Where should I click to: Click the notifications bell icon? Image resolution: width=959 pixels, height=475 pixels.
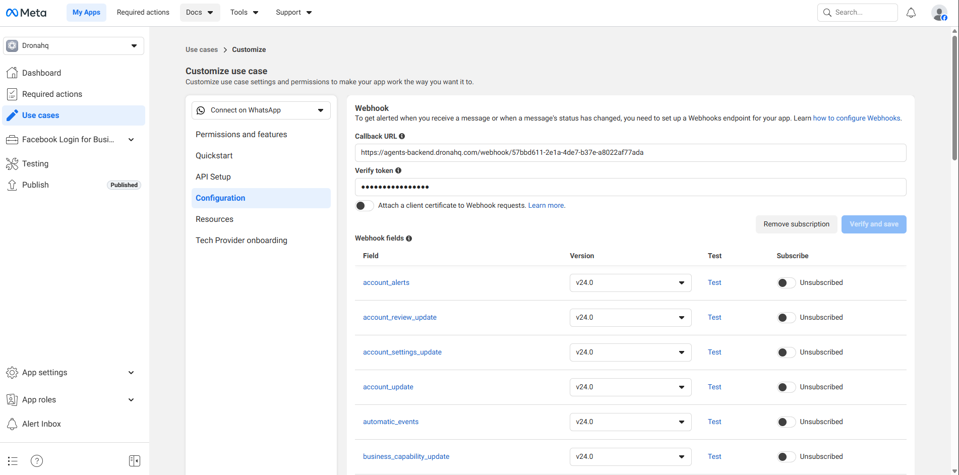pos(911,13)
